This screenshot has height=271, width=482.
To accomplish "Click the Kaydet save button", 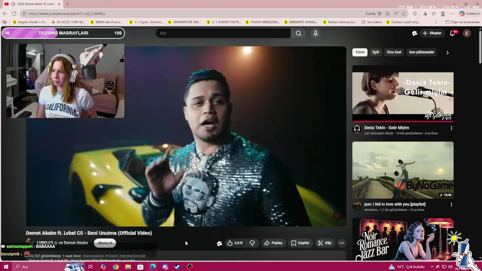I will pyautogui.click(x=300, y=243).
